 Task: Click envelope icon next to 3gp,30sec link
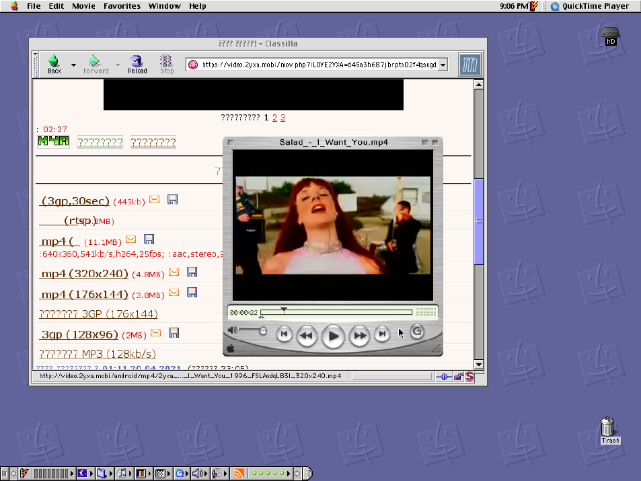(154, 199)
